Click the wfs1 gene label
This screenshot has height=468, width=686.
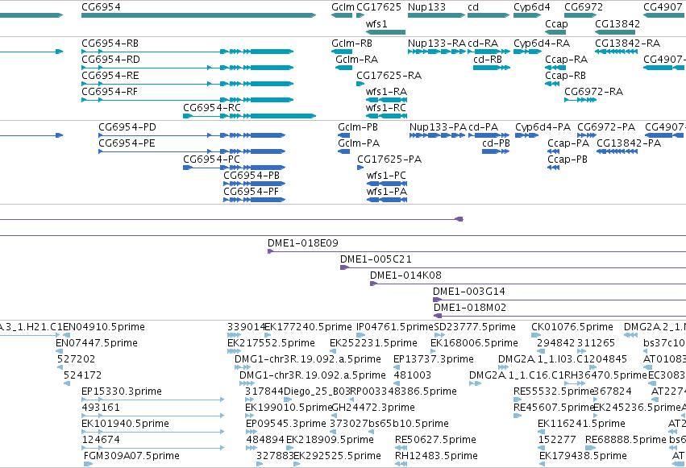[376, 23]
